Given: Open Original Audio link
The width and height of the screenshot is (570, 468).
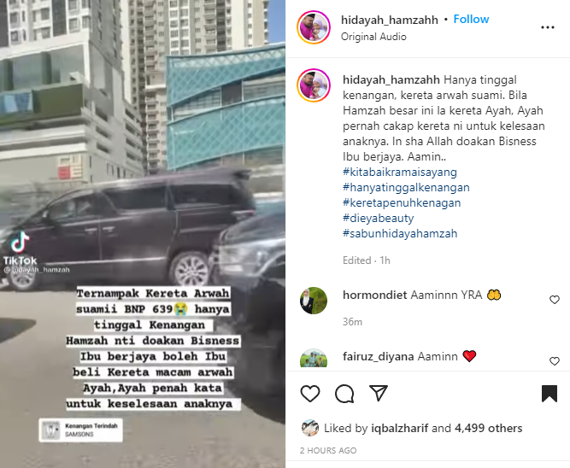Looking at the screenshot, I should point(373,37).
